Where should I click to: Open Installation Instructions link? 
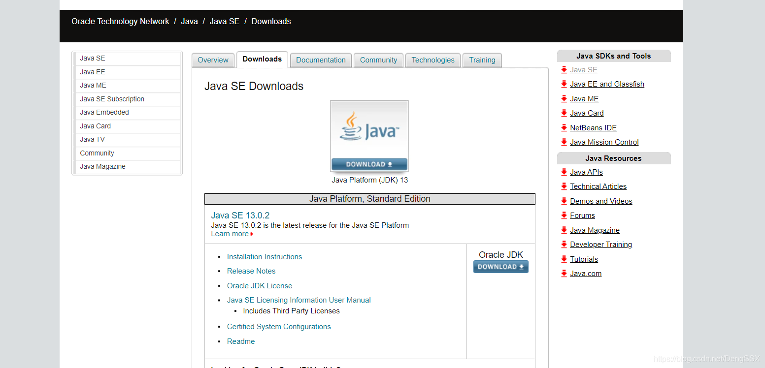(265, 257)
